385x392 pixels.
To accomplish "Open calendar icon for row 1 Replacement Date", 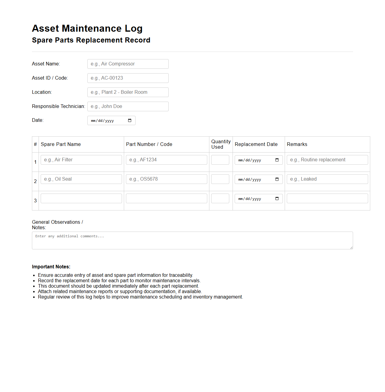I will [277, 160].
